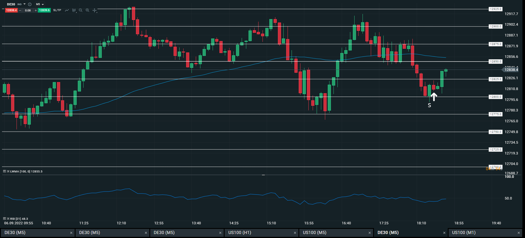
Task: Click the 12780.3 price axis label
Action: (511, 110)
